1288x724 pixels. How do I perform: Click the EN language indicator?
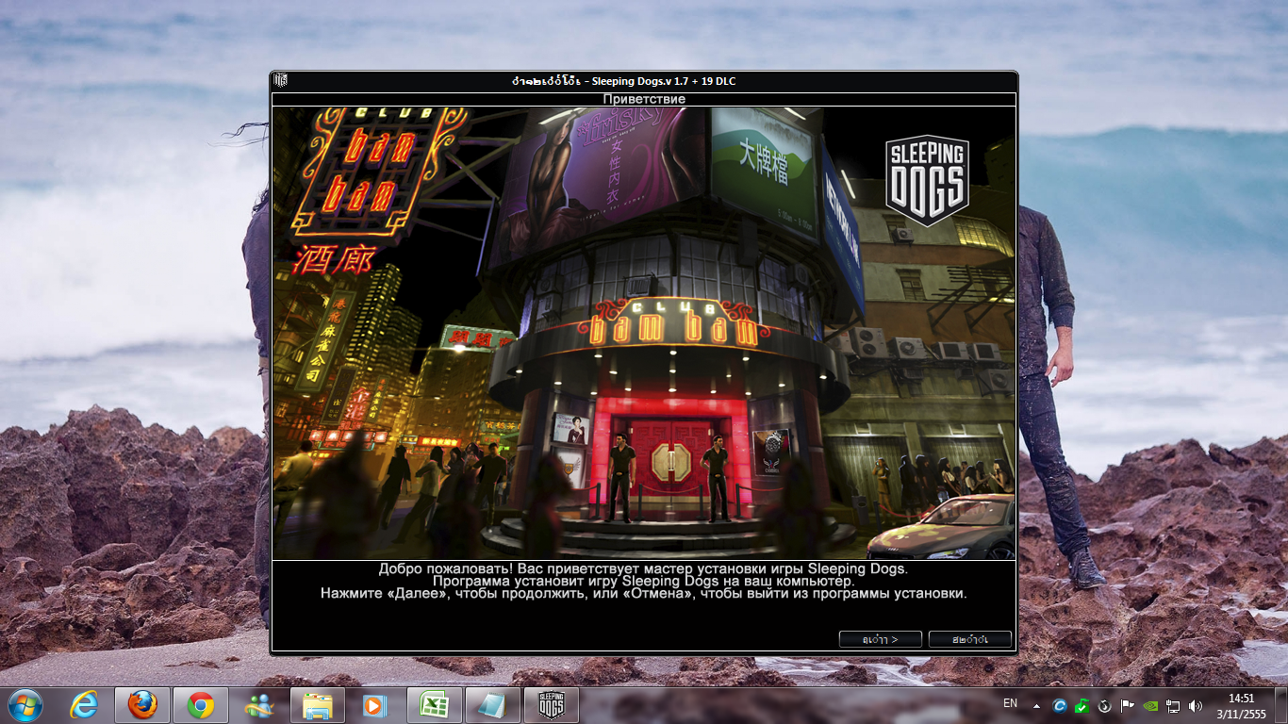1010,703
